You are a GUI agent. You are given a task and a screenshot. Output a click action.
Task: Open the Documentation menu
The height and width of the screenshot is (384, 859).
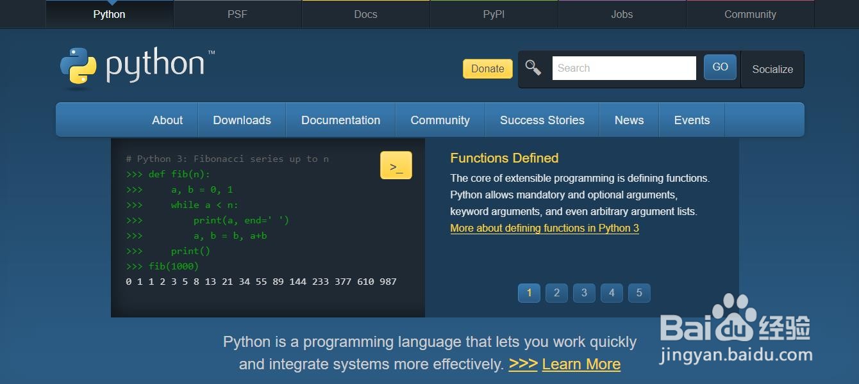340,120
